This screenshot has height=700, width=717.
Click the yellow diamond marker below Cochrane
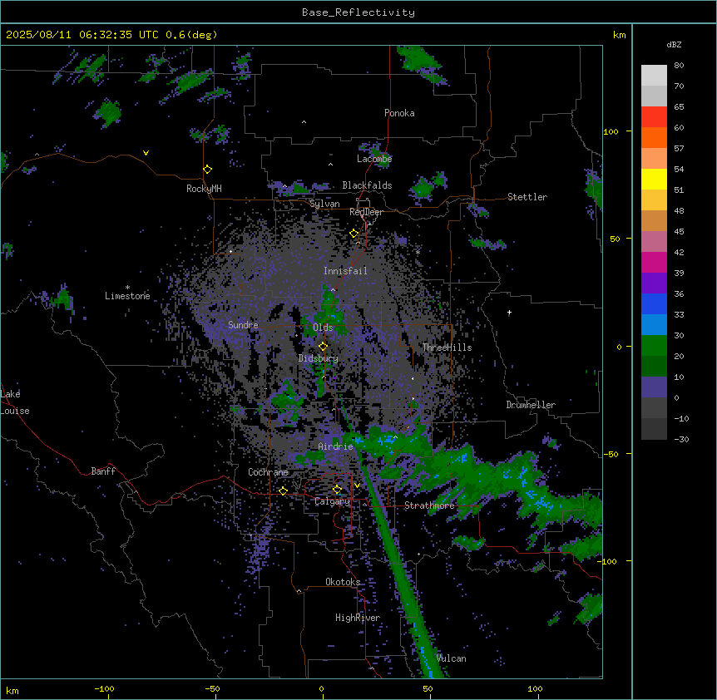[x=283, y=491]
